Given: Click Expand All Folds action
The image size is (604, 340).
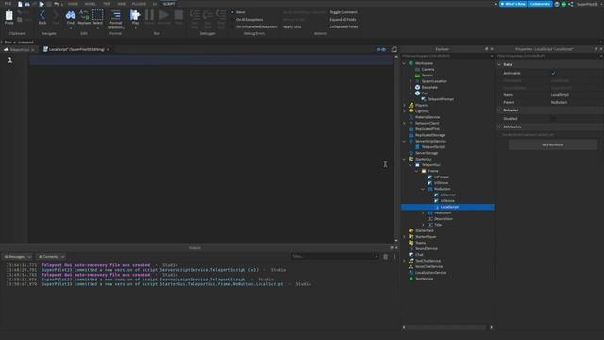Looking at the screenshot, I should pyautogui.click(x=343, y=20).
